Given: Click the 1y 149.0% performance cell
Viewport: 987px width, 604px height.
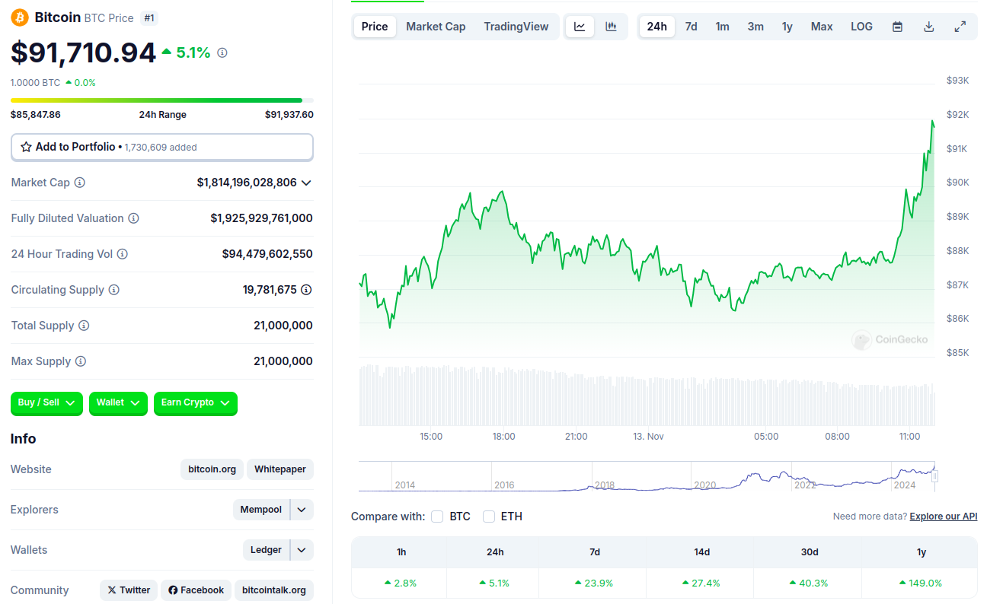Looking at the screenshot, I should click(x=921, y=583).
